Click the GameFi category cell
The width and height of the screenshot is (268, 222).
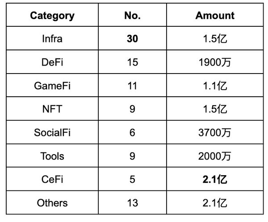click(x=52, y=86)
